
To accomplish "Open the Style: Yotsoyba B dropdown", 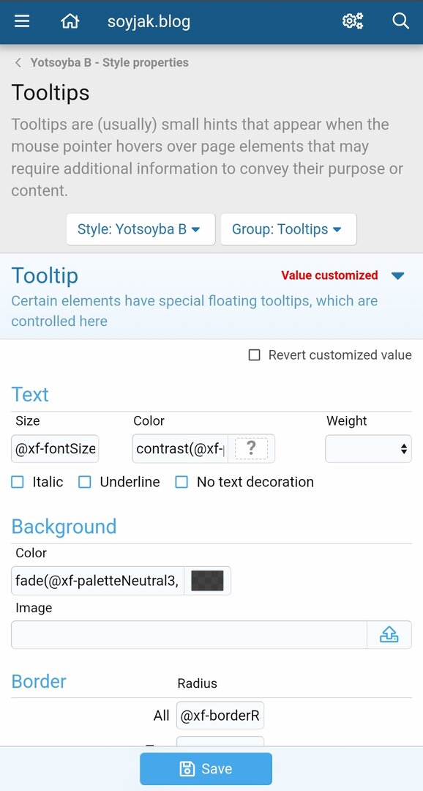I will [141, 229].
